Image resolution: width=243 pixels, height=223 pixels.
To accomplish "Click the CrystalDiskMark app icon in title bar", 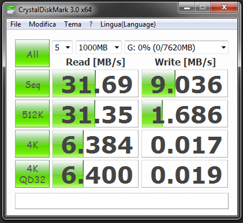I will click(x=11, y=9).
